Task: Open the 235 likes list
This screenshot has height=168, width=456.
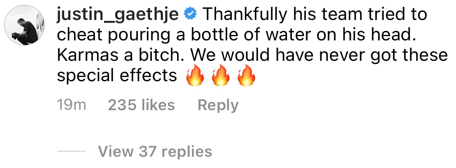Action: pos(141,105)
